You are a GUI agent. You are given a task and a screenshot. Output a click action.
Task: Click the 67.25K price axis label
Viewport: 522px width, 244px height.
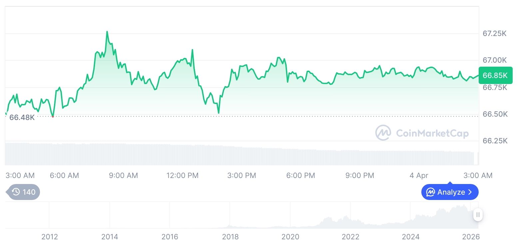coord(495,34)
